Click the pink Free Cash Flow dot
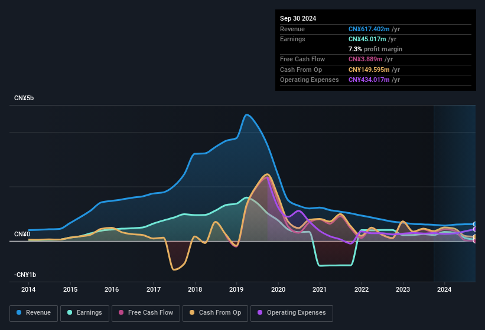 click(x=121, y=312)
